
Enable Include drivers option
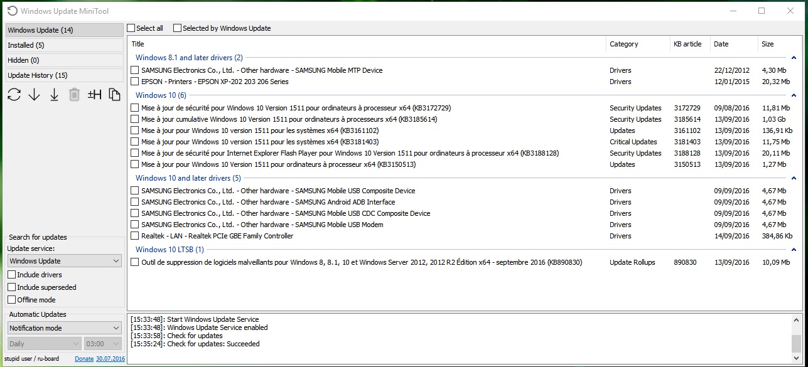(x=11, y=275)
